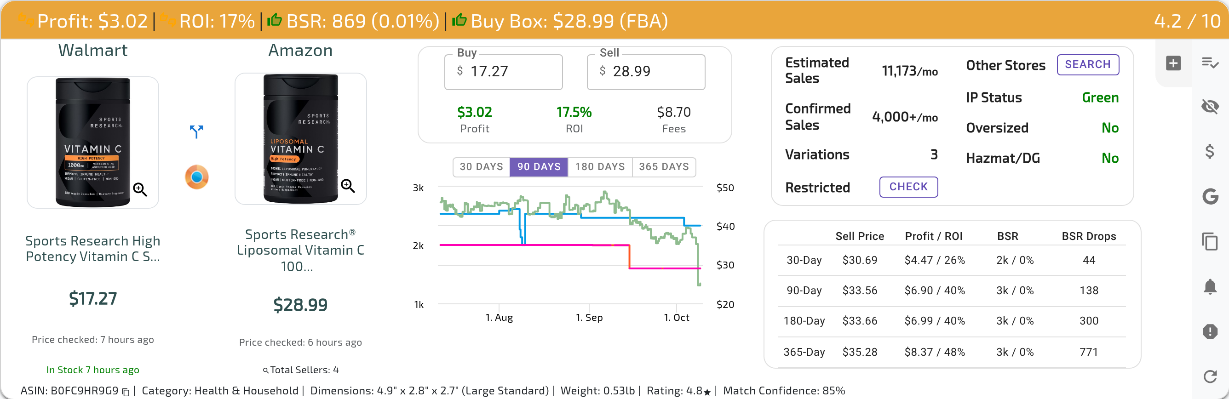
Task: Open the checklist playlist-check icon
Action: pyautogui.click(x=1210, y=63)
